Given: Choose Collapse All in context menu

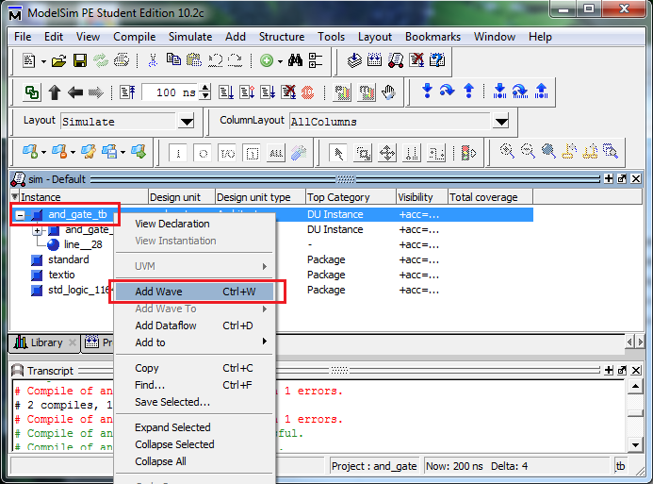Looking at the screenshot, I should [x=195, y=461].
